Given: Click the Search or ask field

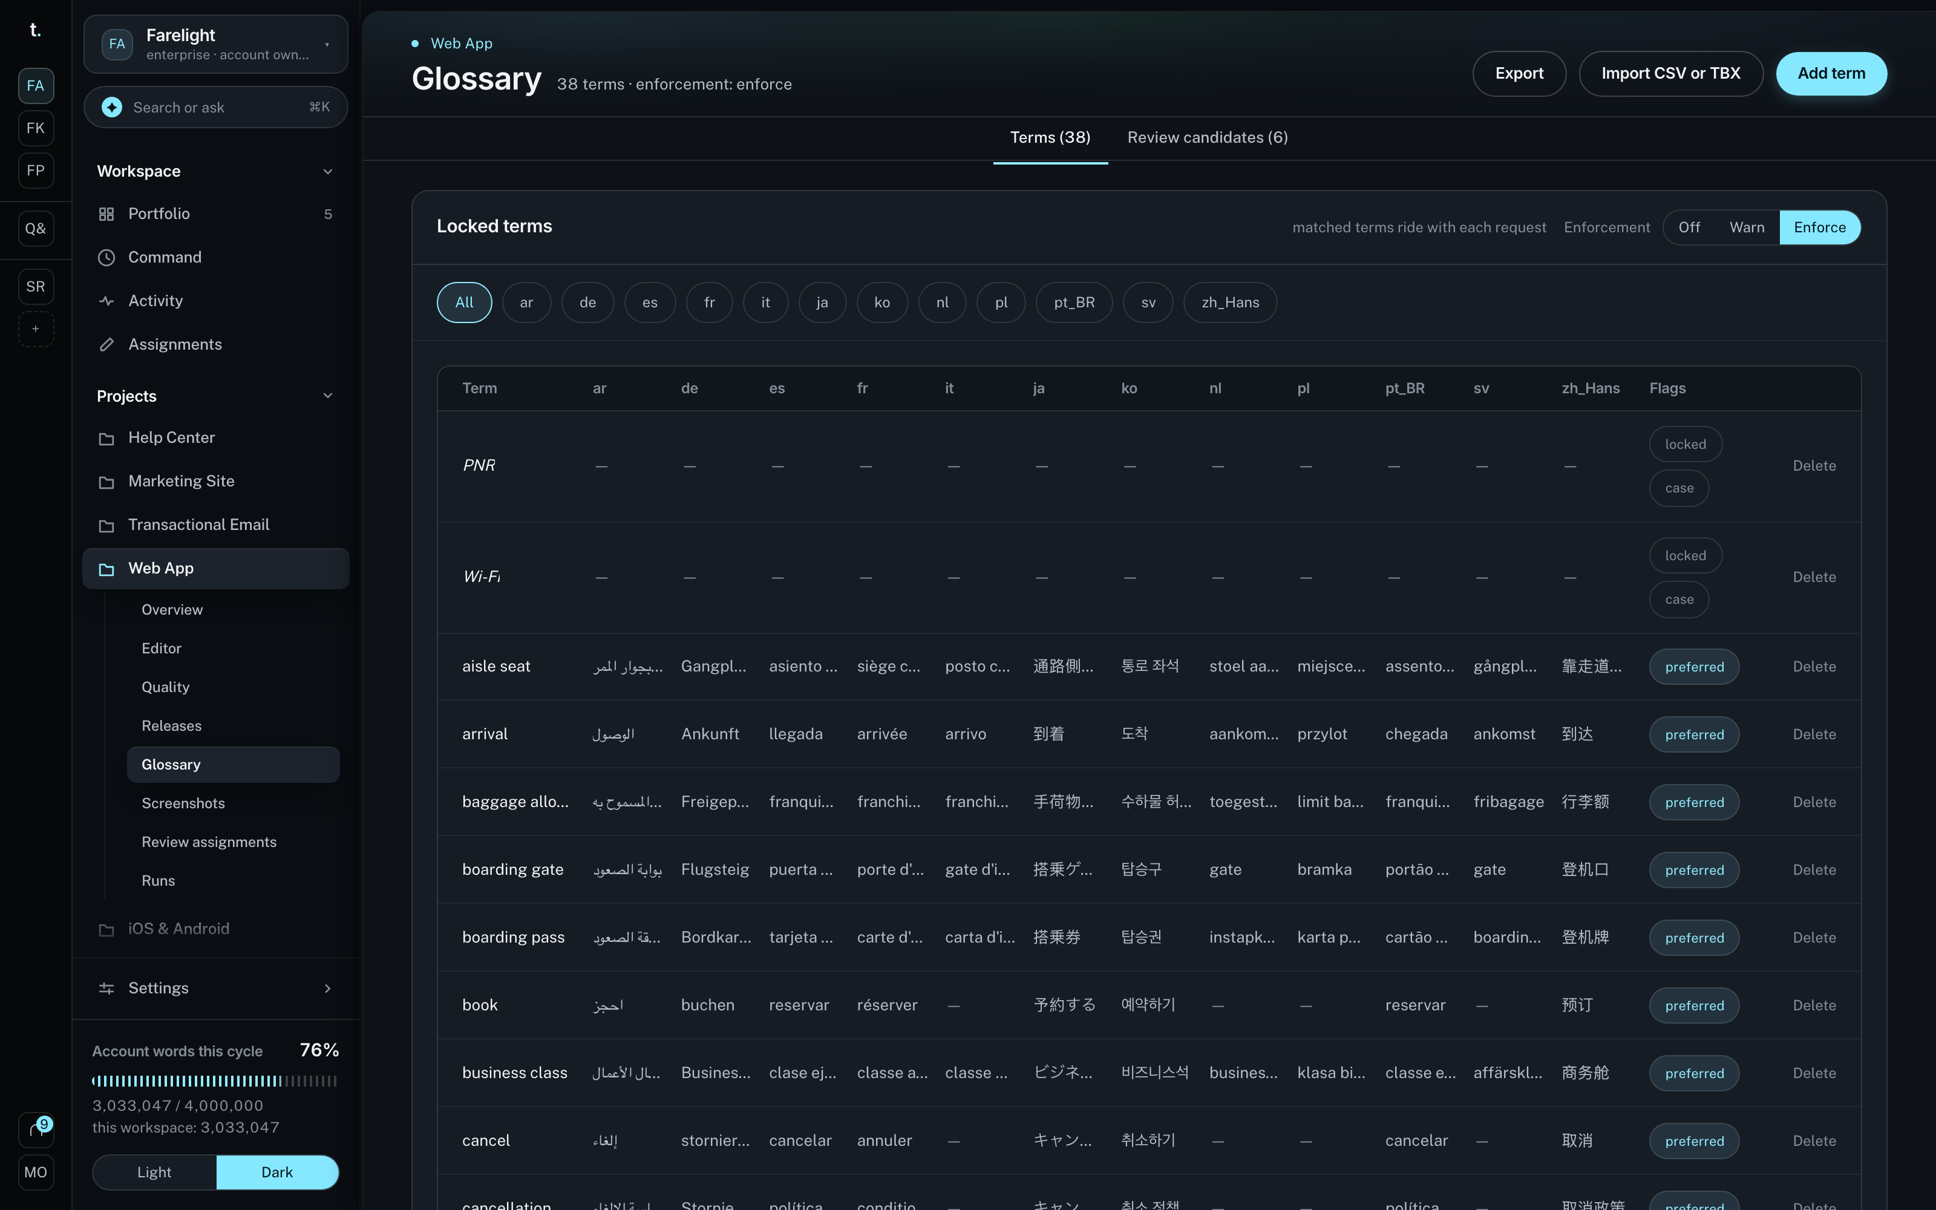Looking at the screenshot, I should click(x=216, y=107).
